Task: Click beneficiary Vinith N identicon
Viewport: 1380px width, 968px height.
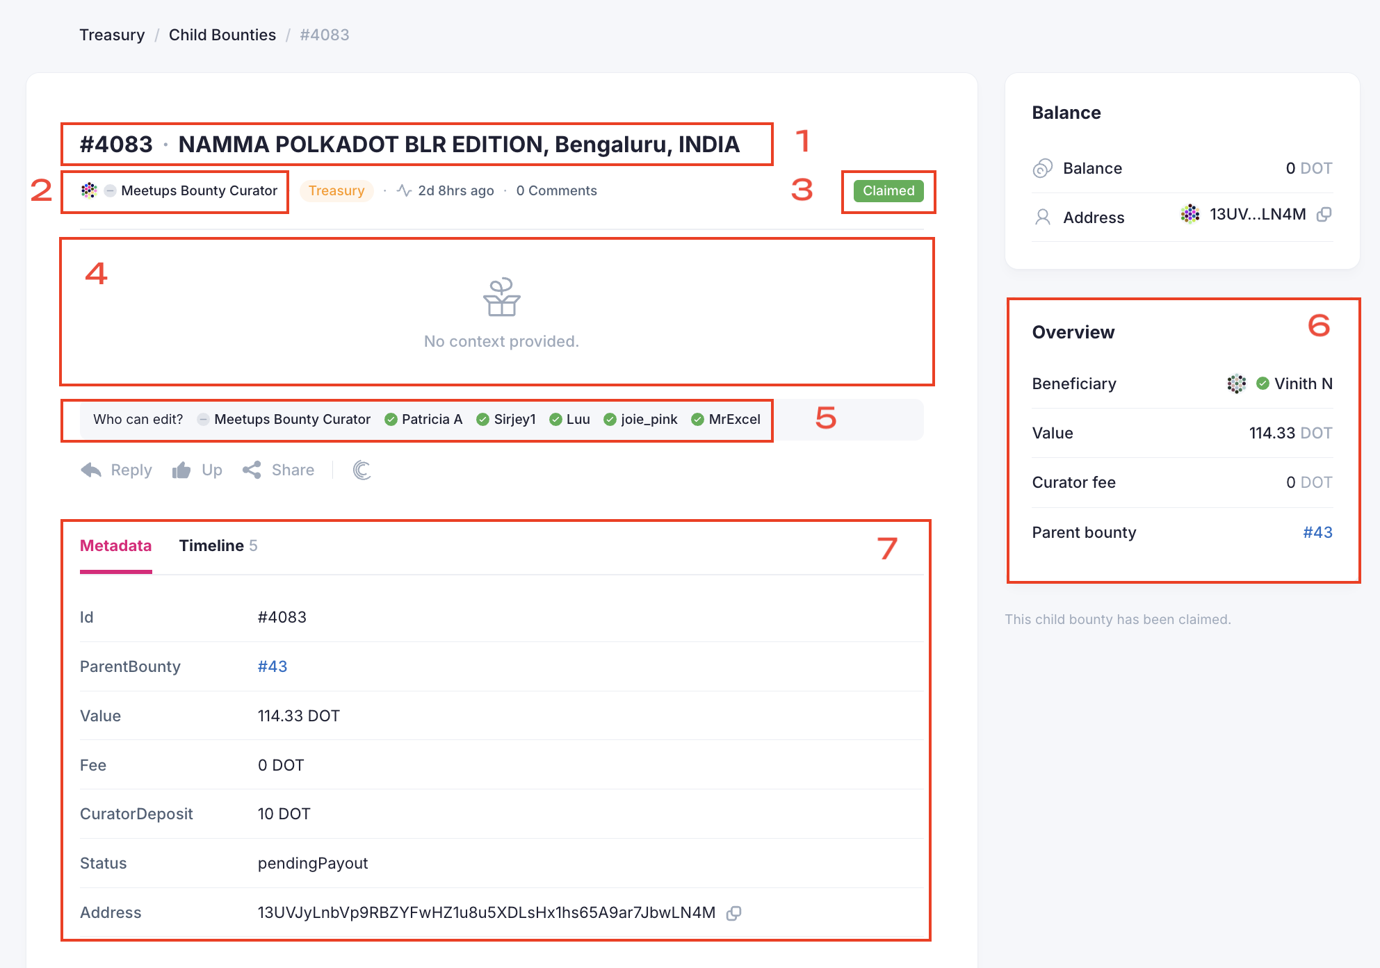Action: [1236, 384]
